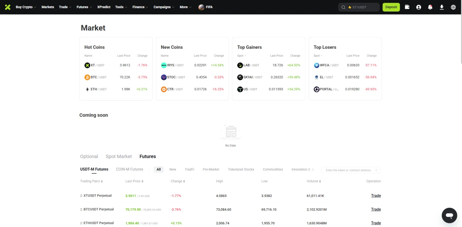Filter by Tokenized Stocks category
The image size is (462, 227).
click(241, 169)
